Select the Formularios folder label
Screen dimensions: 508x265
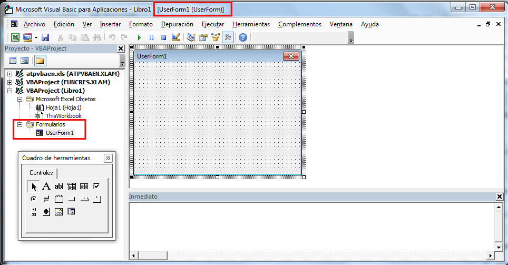pos(50,124)
